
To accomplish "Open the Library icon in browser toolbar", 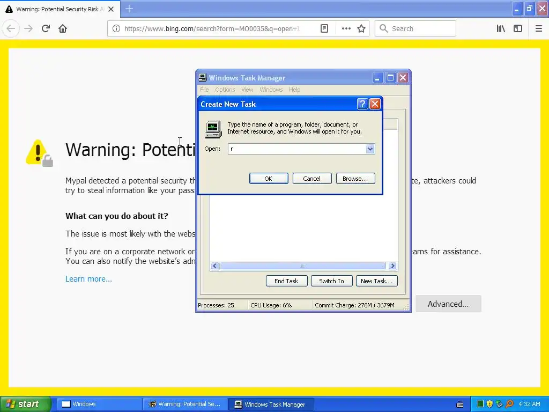I will click(x=501, y=28).
